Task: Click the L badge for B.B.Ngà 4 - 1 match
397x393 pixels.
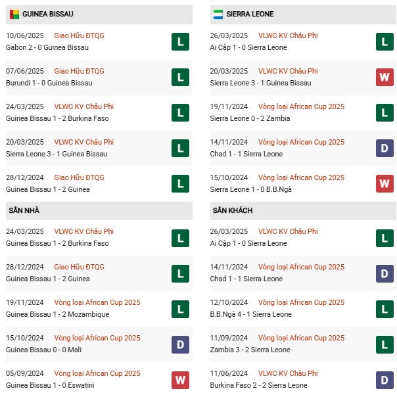Action: (x=385, y=309)
